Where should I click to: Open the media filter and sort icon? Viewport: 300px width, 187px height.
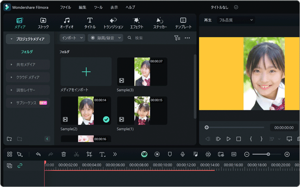(x=177, y=38)
